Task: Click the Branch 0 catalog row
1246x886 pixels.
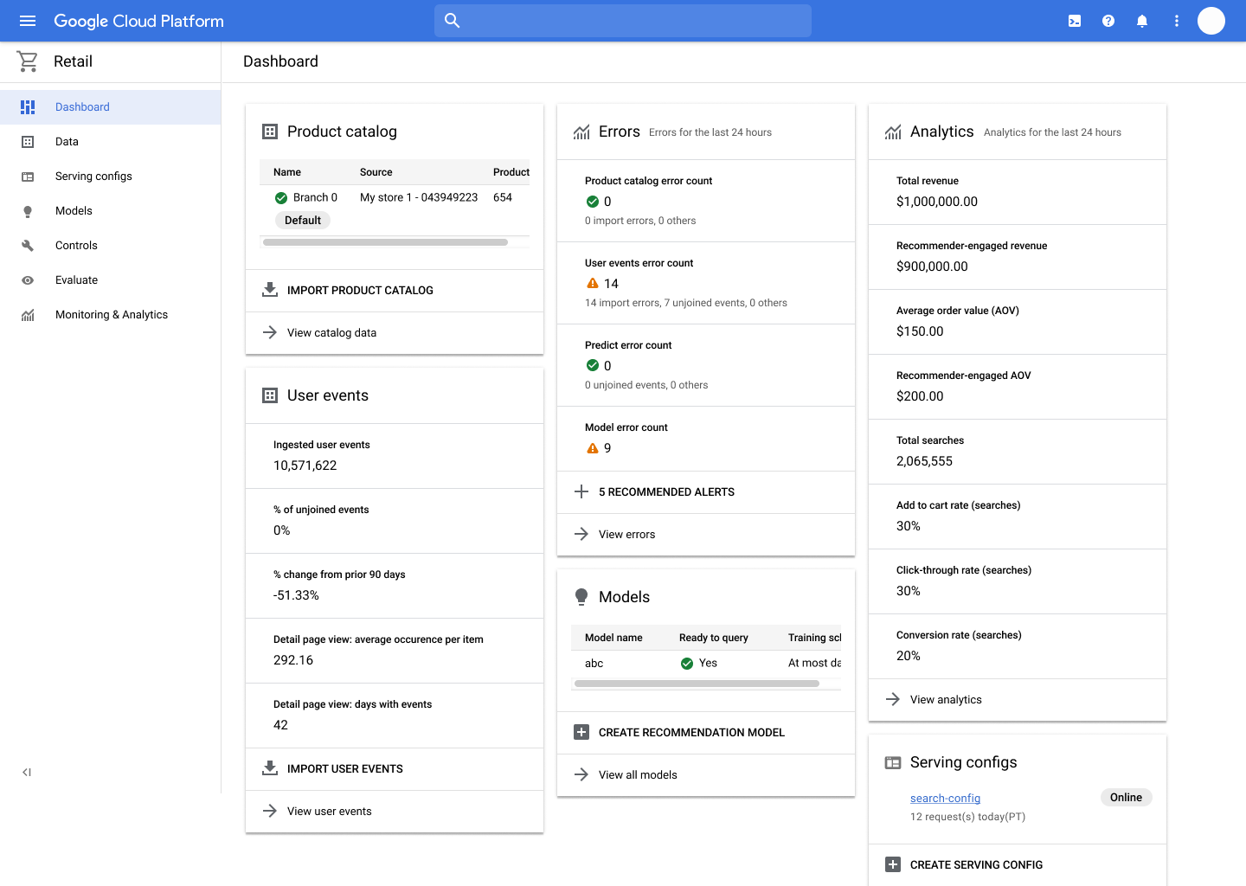Action: (x=395, y=209)
